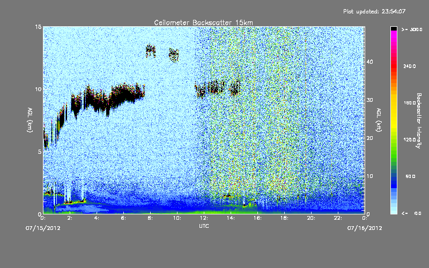Click the "5" tick on the km axis

pyautogui.click(x=40, y=152)
